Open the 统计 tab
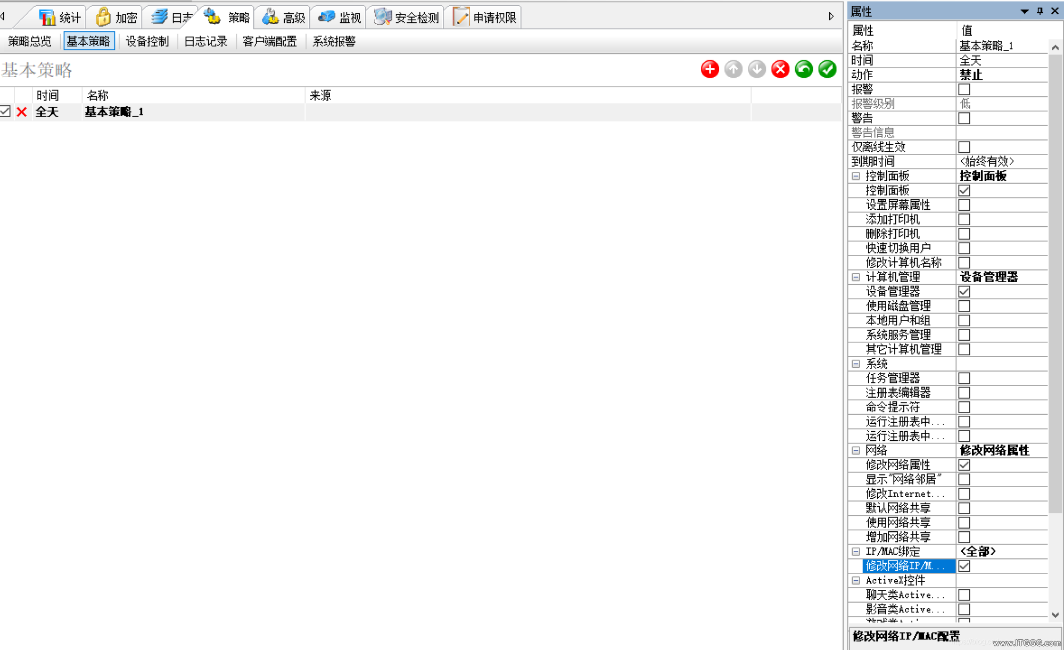 pos(60,18)
